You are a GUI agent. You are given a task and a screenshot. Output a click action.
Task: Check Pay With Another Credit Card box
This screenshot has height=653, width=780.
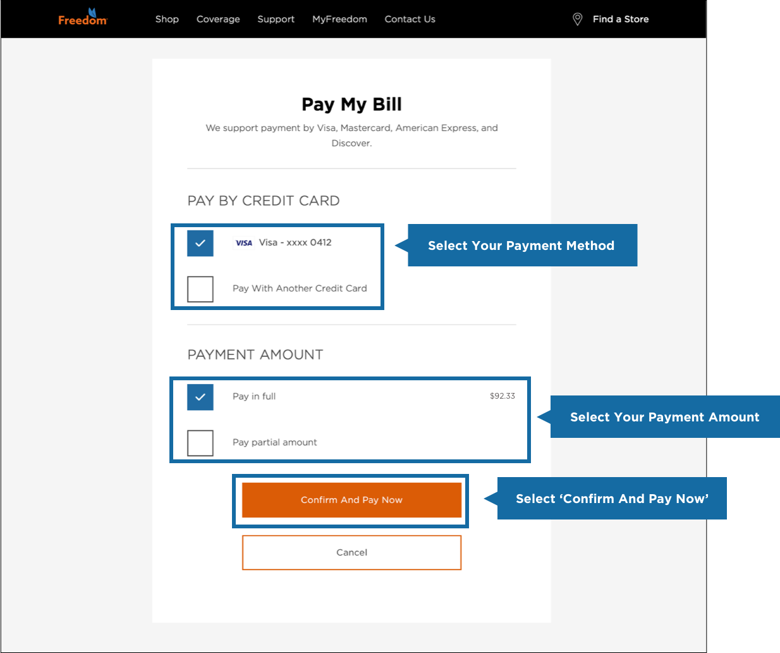pos(200,289)
